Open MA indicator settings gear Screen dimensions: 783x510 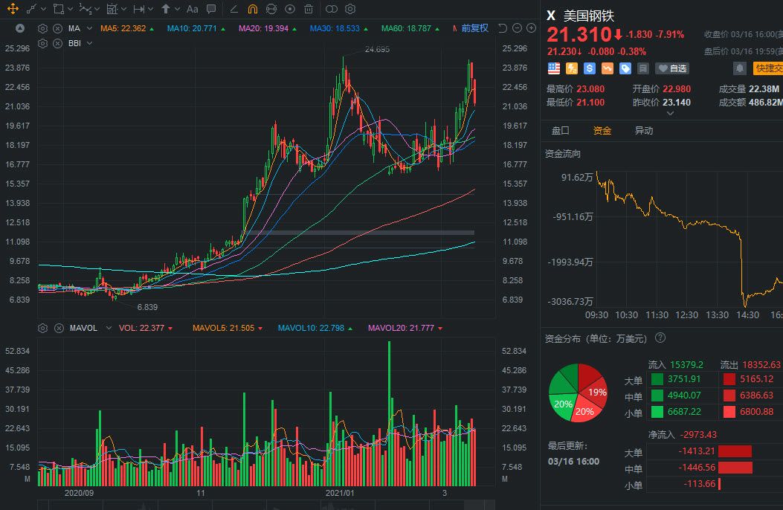[43, 28]
